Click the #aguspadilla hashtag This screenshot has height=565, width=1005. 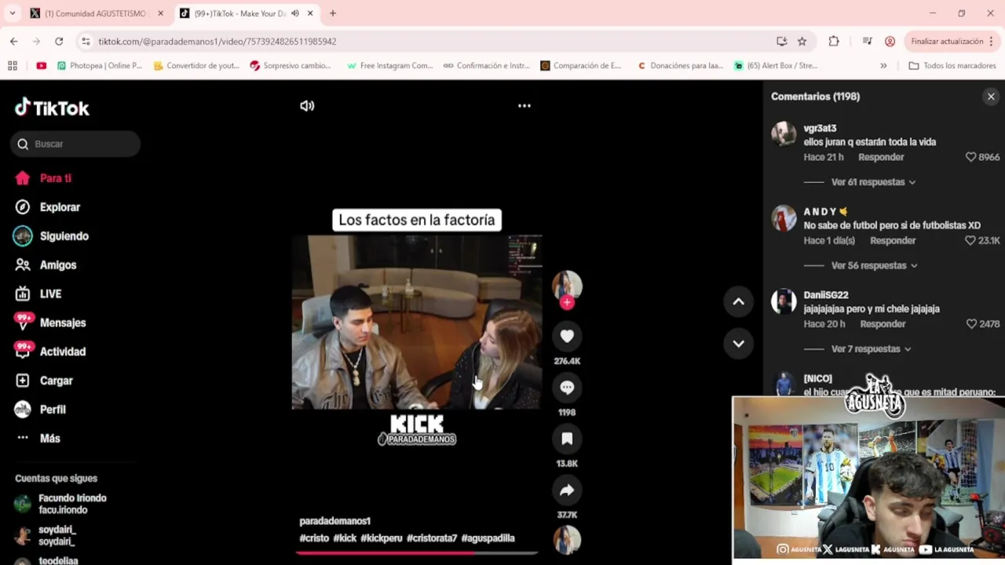pyautogui.click(x=488, y=538)
